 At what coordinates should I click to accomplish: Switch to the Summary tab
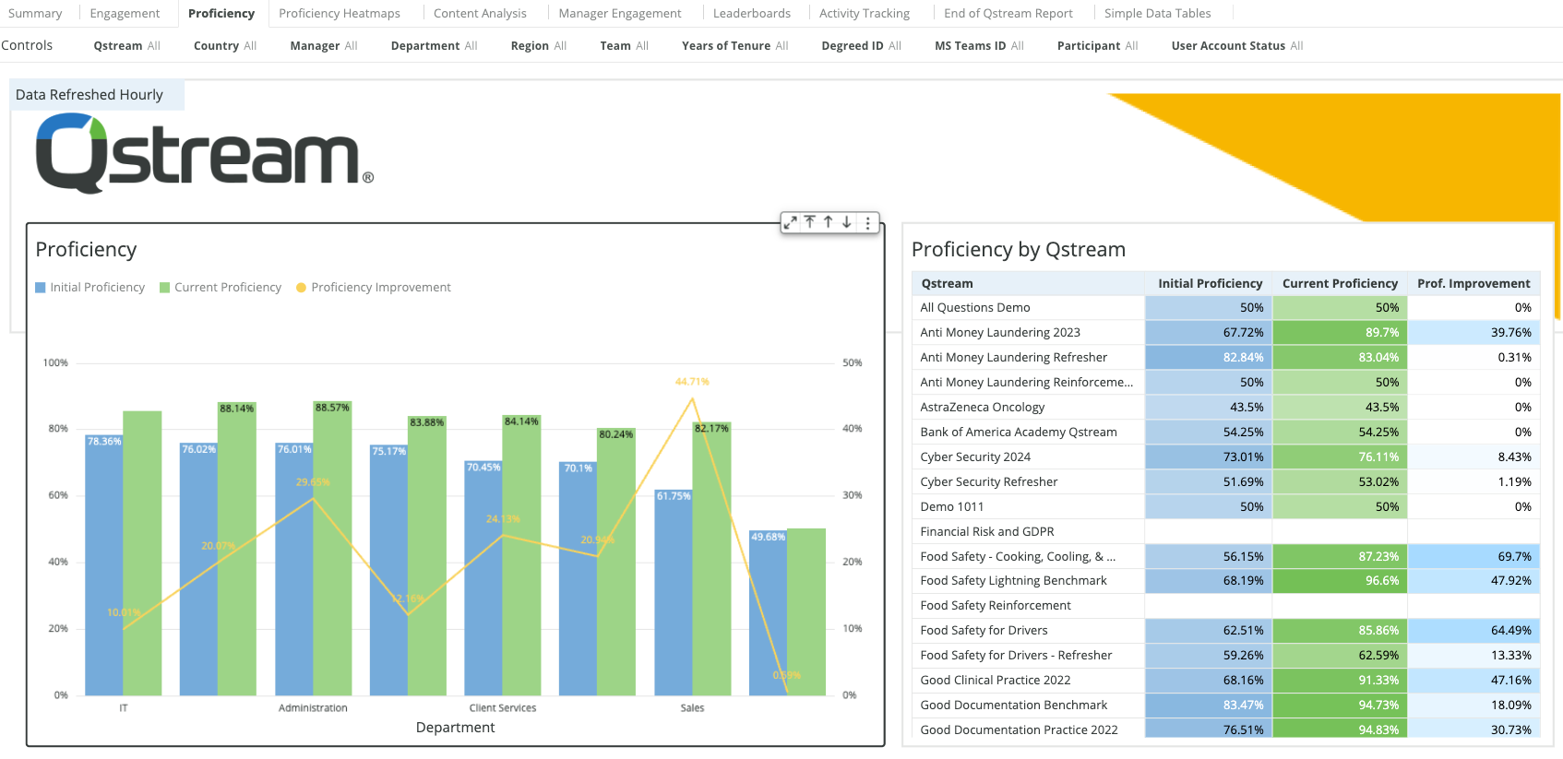coord(35,14)
